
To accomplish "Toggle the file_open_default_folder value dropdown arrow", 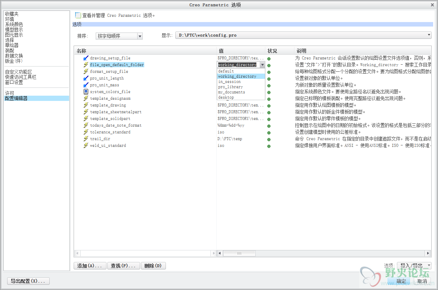I will (x=262, y=65).
